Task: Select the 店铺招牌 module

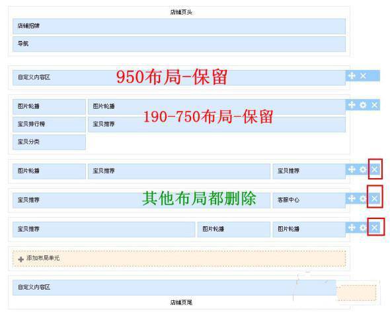Action: (179, 26)
